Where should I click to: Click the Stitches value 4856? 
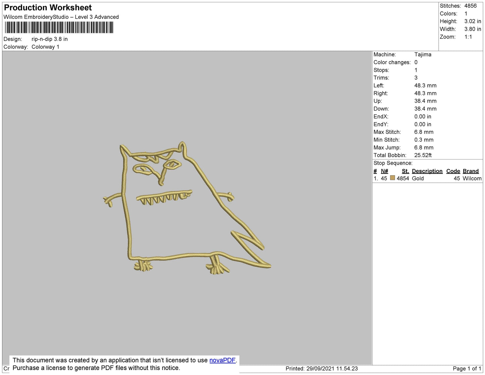tap(471, 6)
